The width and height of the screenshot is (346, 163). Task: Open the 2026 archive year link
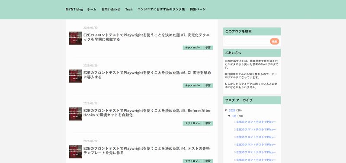[232, 110]
